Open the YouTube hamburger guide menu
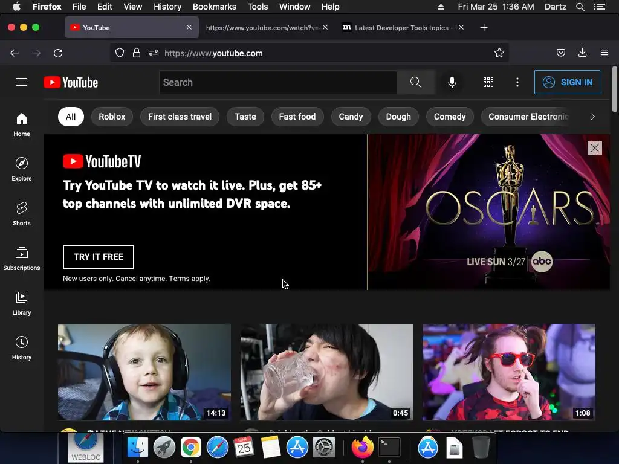This screenshot has width=619, height=464. click(x=22, y=82)
